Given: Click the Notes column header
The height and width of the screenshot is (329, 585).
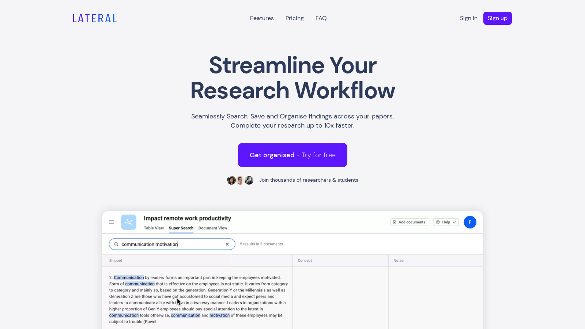Looking at the screenshot, I should tap(399, 261).
